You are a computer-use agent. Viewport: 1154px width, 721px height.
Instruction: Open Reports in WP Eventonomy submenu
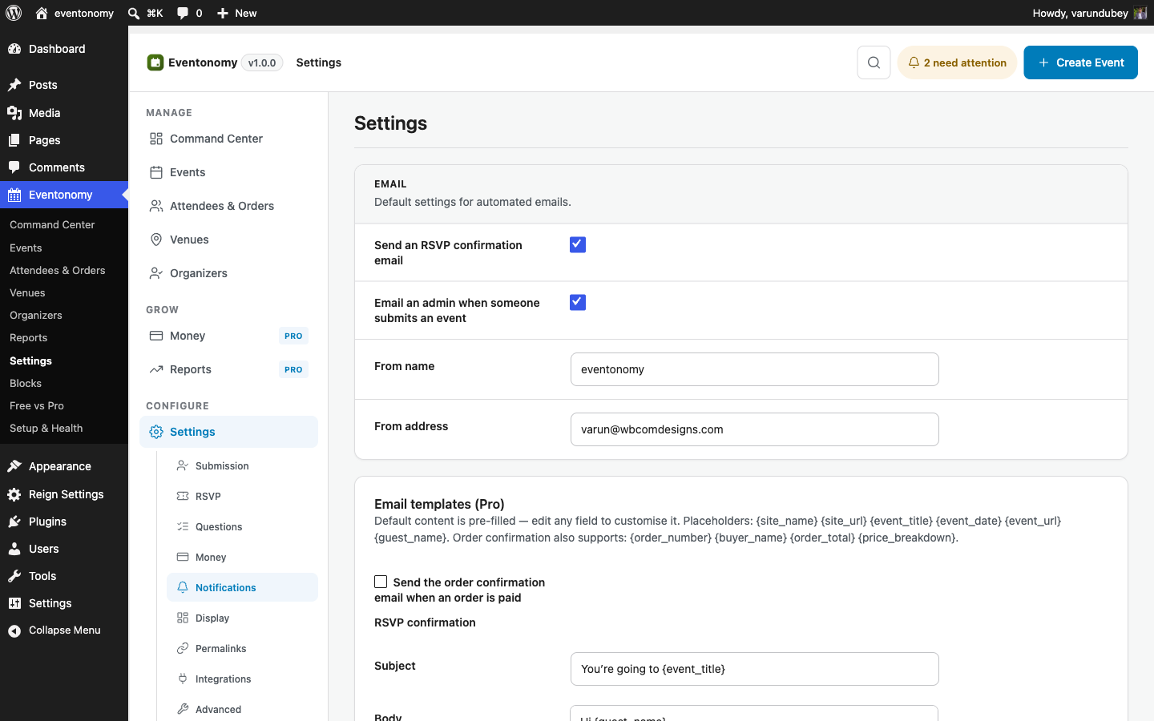[x=28, y=337]
